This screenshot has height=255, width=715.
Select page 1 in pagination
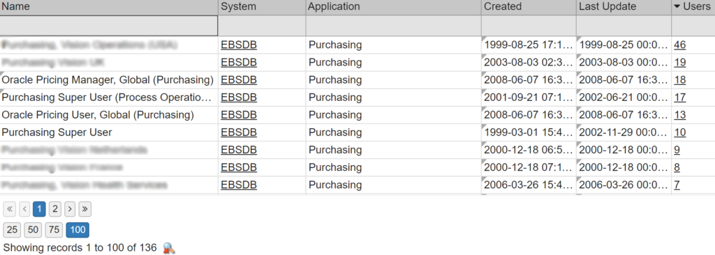pos(40,209)
